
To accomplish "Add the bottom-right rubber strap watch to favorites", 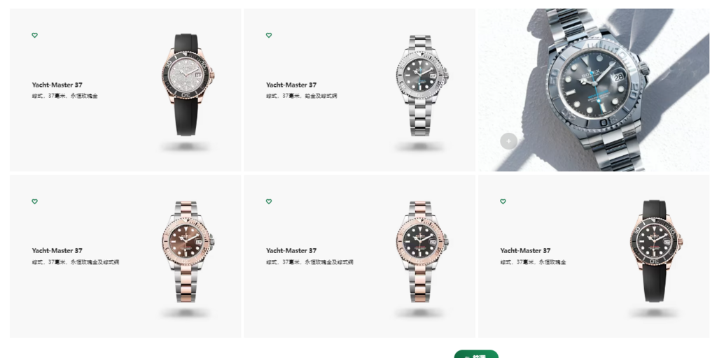I will pos(503,201).
